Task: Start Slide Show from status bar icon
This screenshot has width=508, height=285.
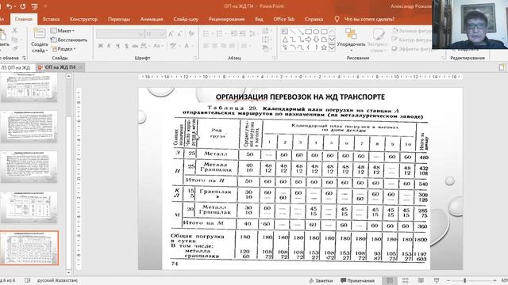Action: coord(437,280)
